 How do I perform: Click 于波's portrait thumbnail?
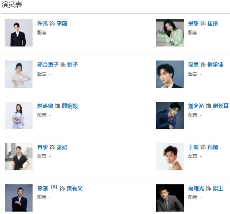tap(170, 157)
